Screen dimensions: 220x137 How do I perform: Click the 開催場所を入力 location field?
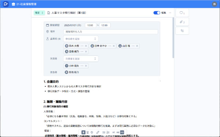111,32
